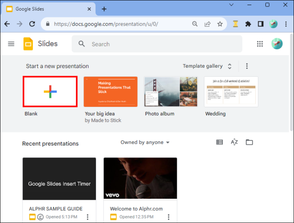Open the Owned by anyone dropdown
Screen dimensions: 294x223
pyautogui.click(x=145, y=142)
